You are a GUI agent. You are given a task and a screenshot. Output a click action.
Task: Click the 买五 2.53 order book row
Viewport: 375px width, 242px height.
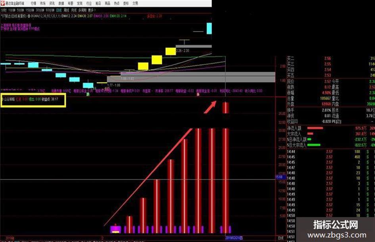click(x=331, y=76)
